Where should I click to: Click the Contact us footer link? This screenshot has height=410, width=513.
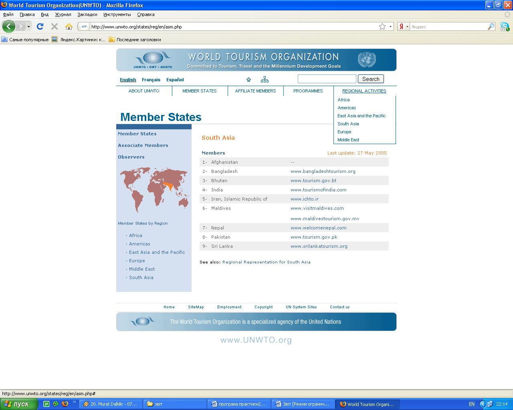pyautogui.click(x=340, y=307)
